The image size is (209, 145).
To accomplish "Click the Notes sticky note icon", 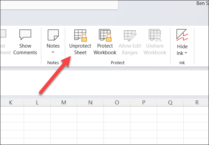I will (53, 35).
